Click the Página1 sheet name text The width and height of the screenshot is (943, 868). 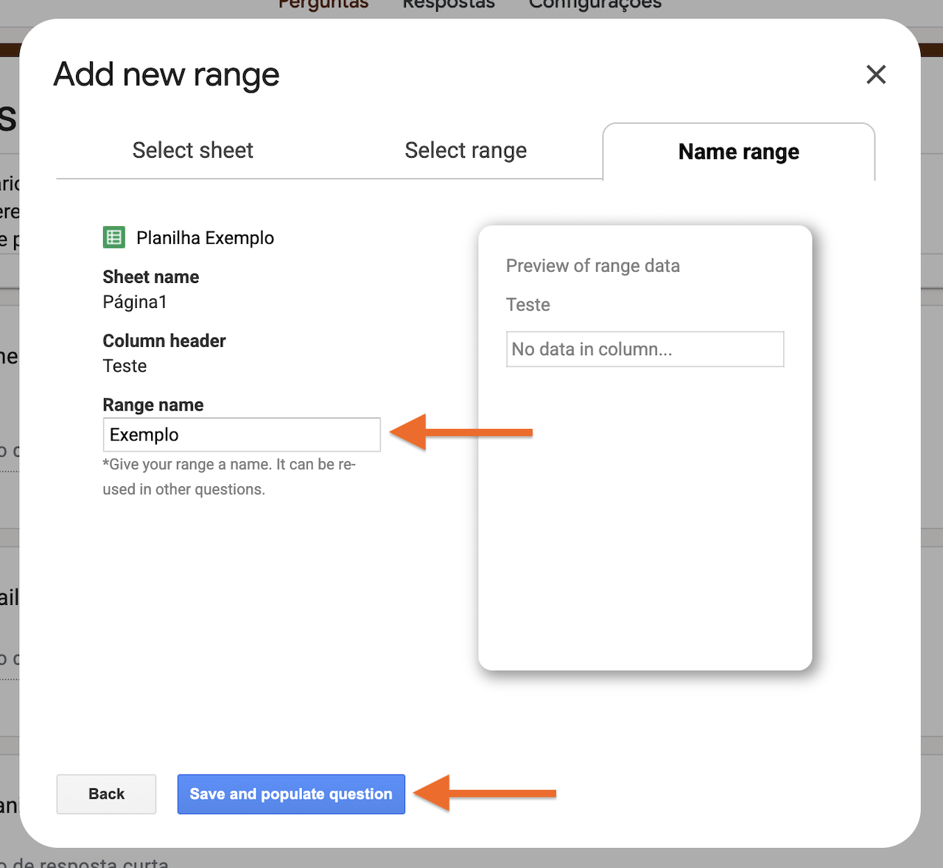(x=135, y=302)
